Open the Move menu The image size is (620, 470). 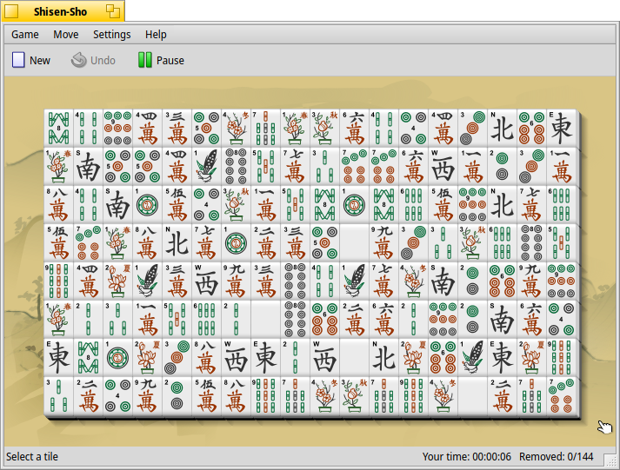65,35
